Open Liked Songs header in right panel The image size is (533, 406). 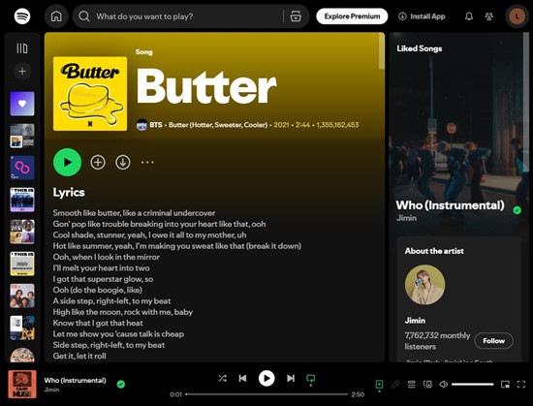click(x=419, y=48)
